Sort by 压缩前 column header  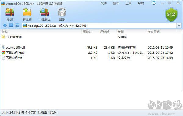point(87,32)
